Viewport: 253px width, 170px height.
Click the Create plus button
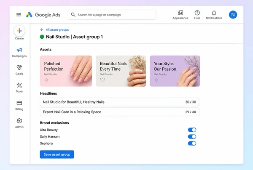(x=19, y=31)
